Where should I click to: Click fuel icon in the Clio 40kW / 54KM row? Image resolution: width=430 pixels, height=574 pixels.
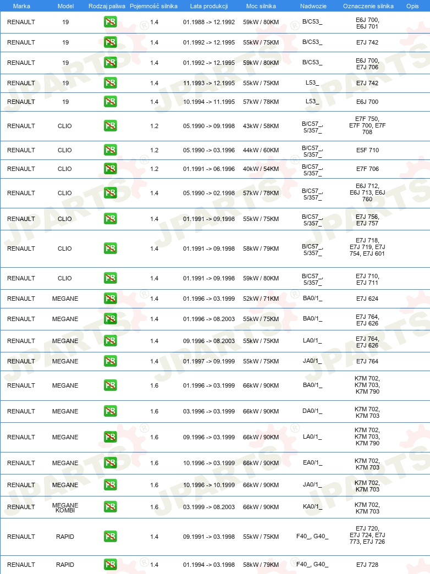click(110, 169)
